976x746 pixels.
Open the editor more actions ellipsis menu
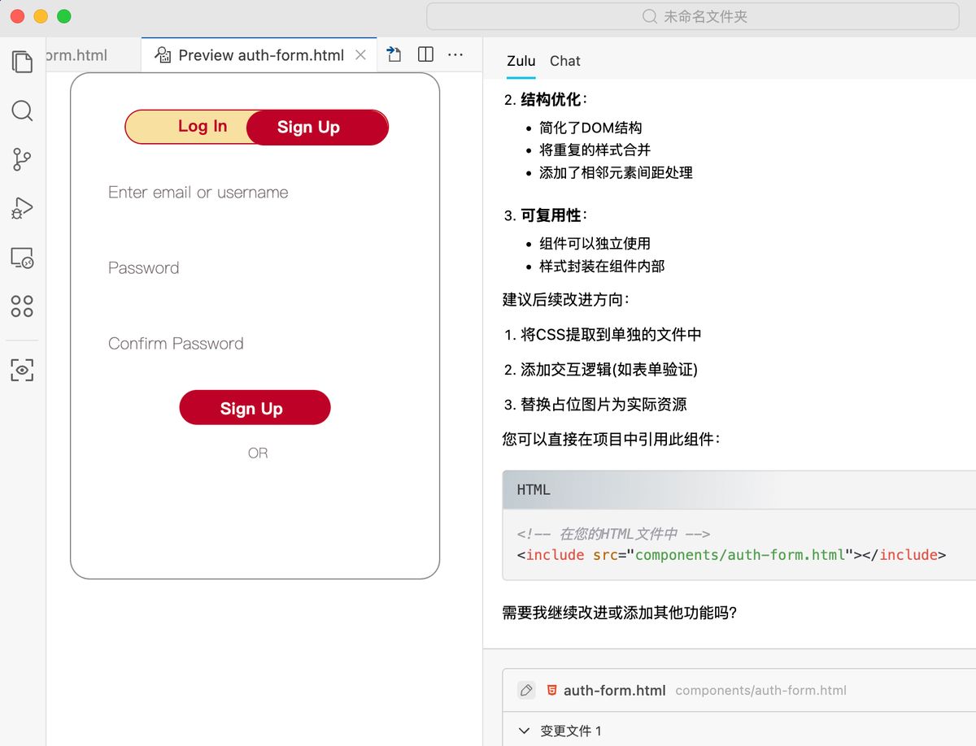click(x=455, y=54)
